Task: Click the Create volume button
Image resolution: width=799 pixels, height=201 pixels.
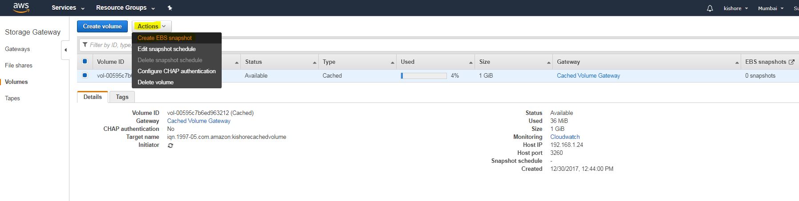Action: [102, 26]
